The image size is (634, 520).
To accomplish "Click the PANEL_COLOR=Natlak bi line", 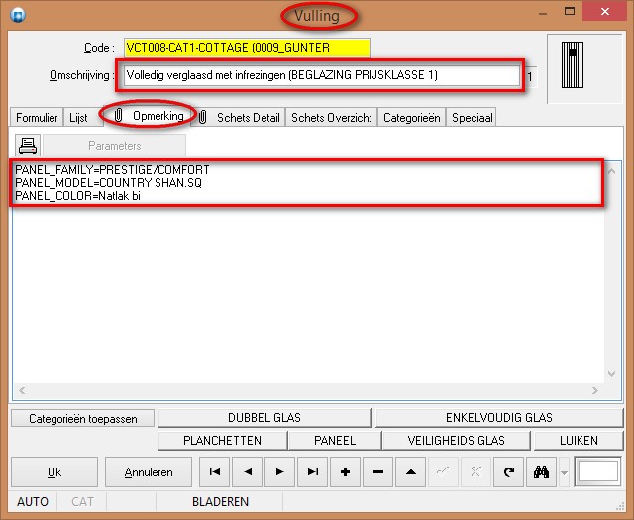I will click(77, 196).
